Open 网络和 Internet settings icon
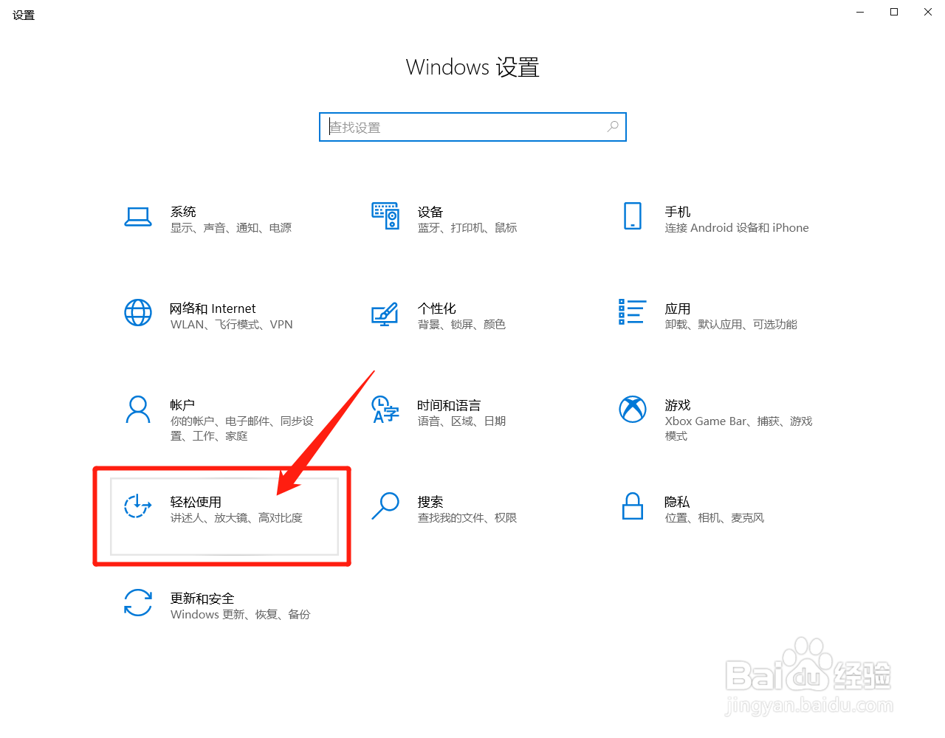This screenshot has width=945, height=738. pyautogui.click(x=138, y=313)
